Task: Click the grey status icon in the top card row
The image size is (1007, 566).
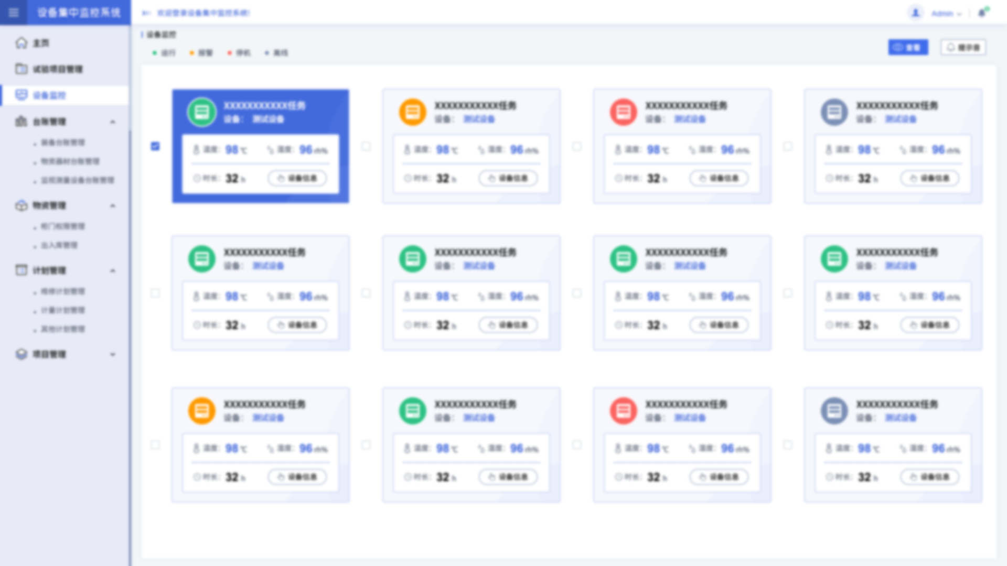Action: (834, 112)
